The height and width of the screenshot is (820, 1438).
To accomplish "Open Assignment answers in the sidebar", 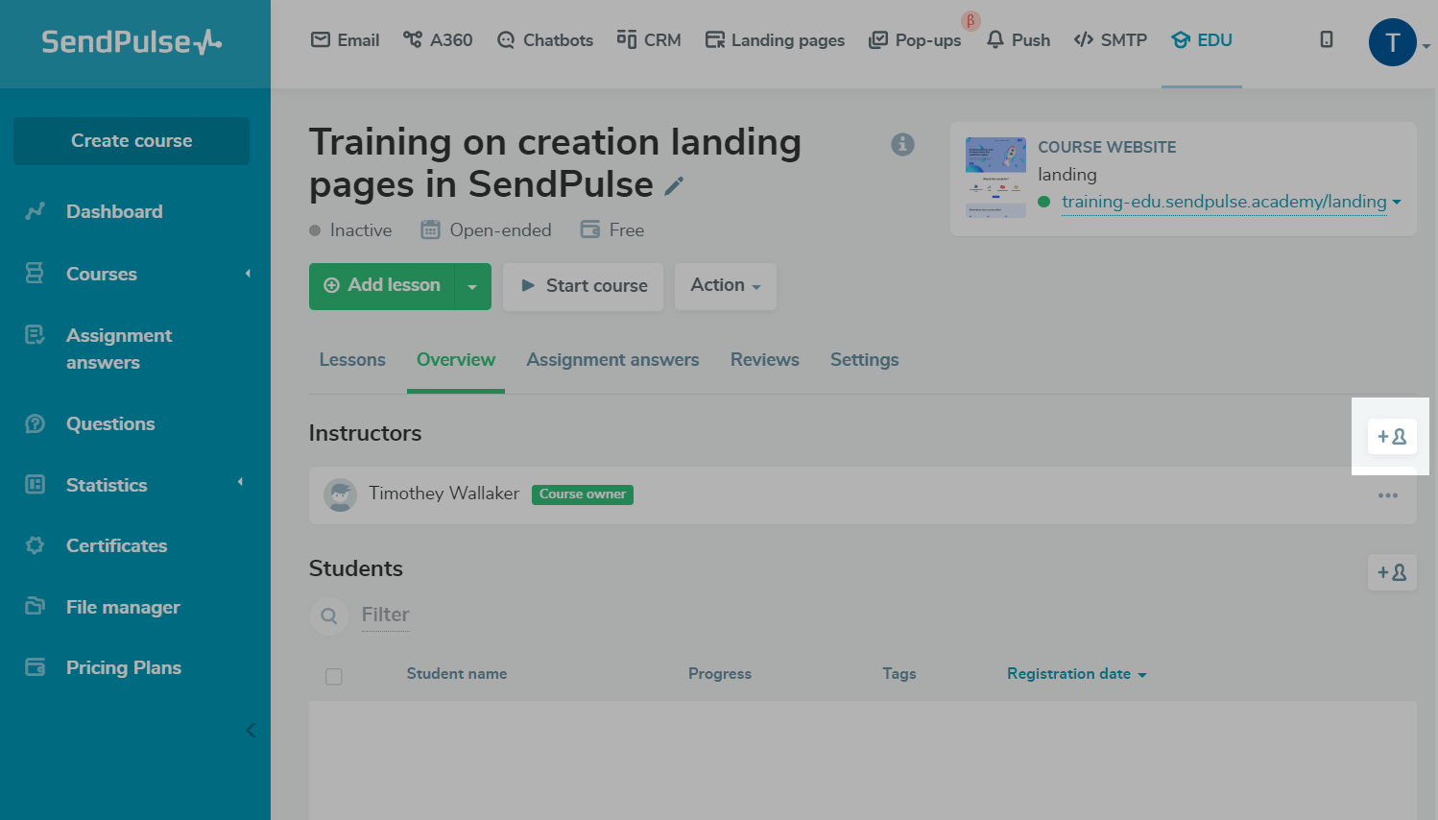I will pyautogui.click(x=119, y=349).
